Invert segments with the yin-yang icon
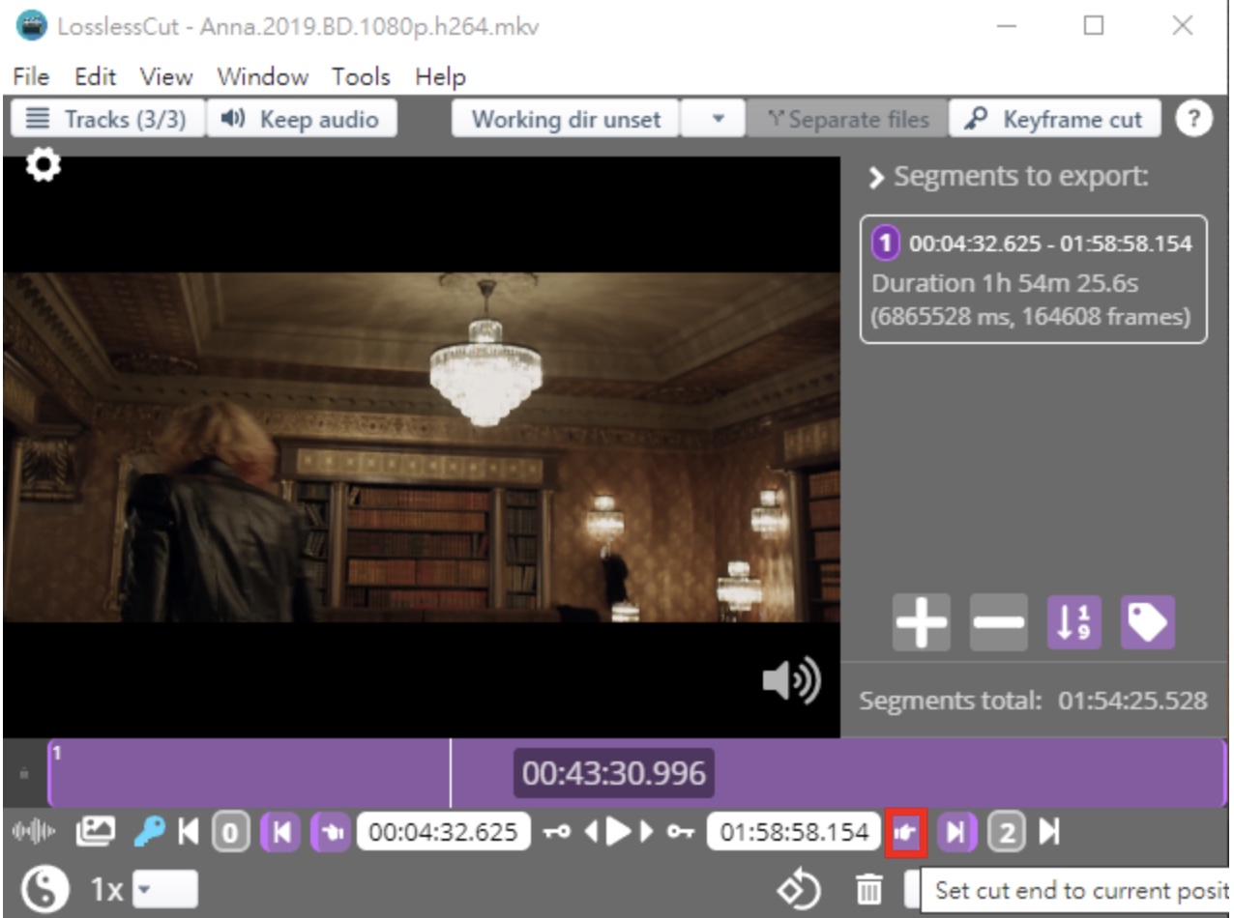The image size is (1234, 918). click(x=44, y=888)
